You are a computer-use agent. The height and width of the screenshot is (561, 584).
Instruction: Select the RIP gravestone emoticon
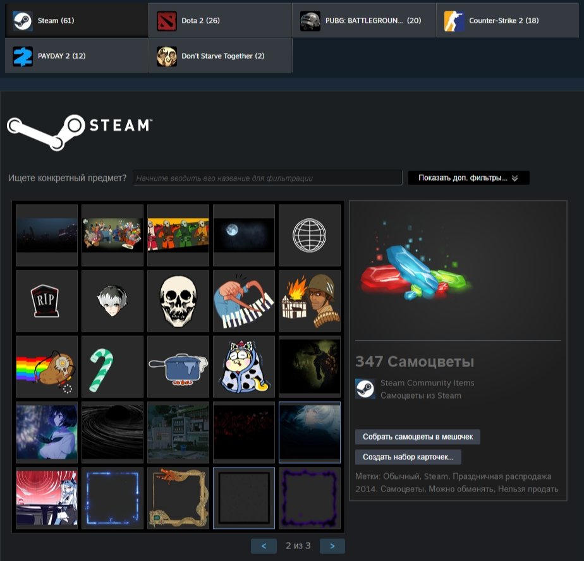[x=46, y=300]
